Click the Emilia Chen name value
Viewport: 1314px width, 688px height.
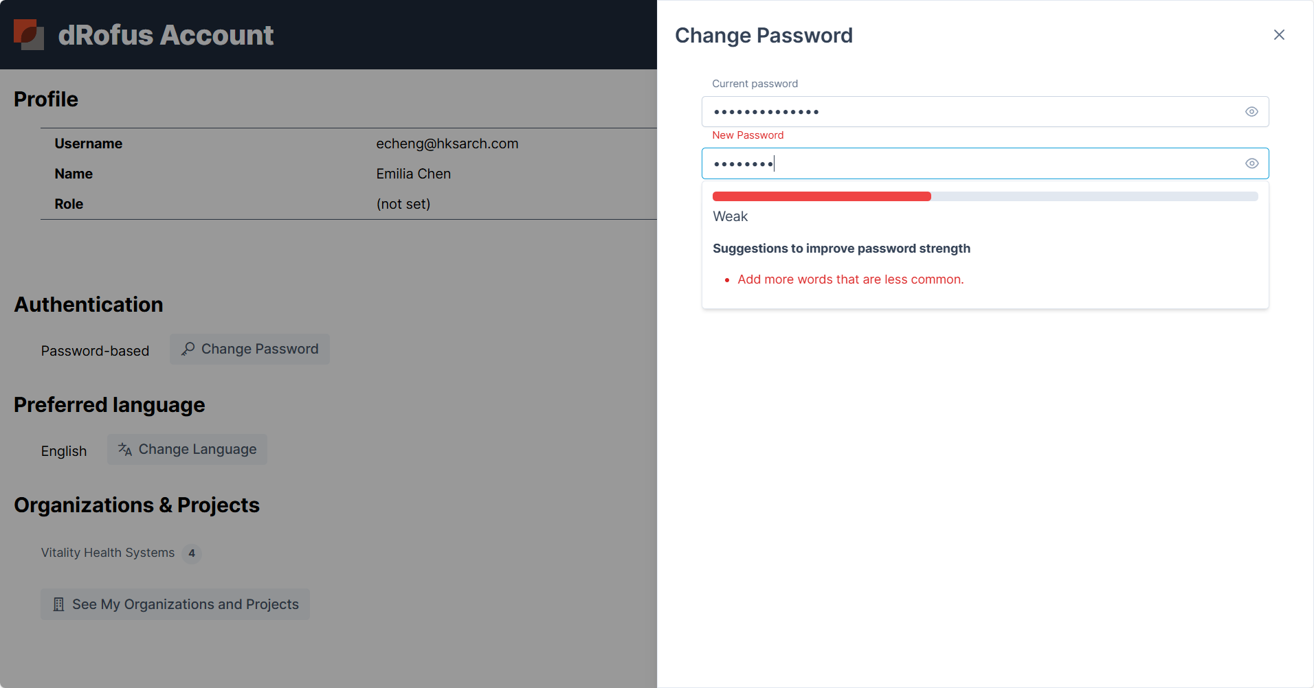tap(413, 174)
